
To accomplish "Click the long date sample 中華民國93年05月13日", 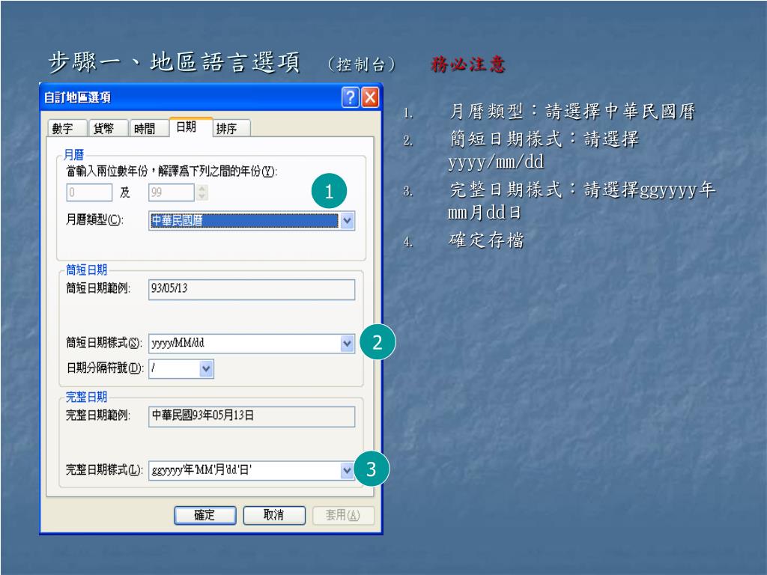I will (x=252, y=416).
